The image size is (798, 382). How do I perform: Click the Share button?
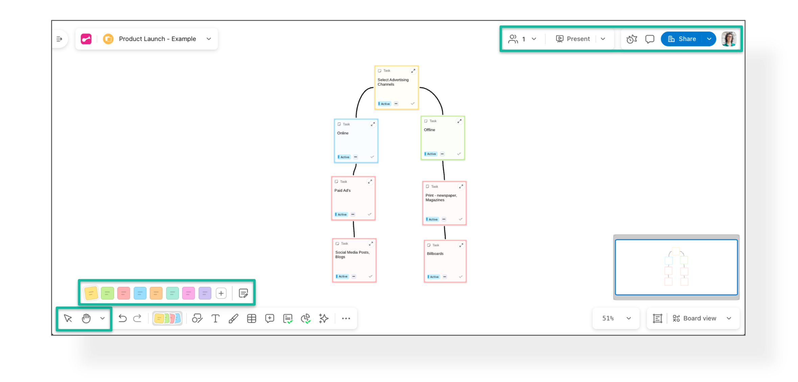682,39
